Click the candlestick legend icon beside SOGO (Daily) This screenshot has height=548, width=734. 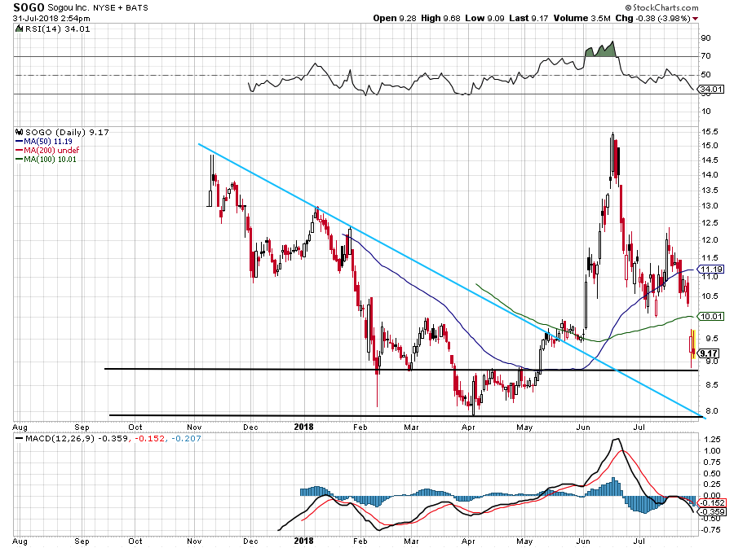pyautogui.click(x=20, y=132)
